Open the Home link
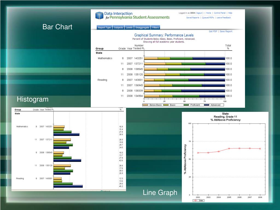 (209, 13)
